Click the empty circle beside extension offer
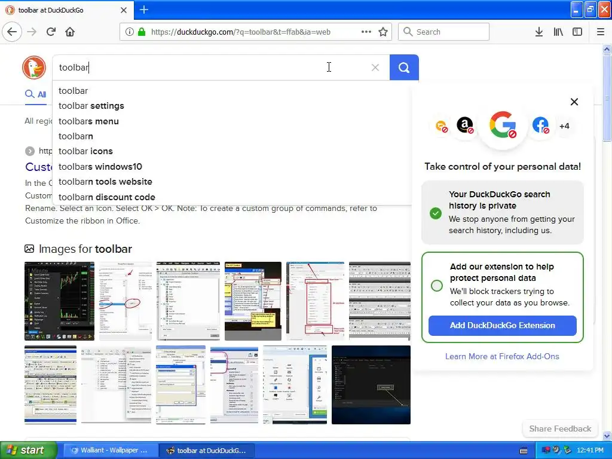The image size is (612, 459). (437, 285)
